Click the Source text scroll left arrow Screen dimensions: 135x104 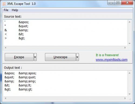(x=5, y=48)
